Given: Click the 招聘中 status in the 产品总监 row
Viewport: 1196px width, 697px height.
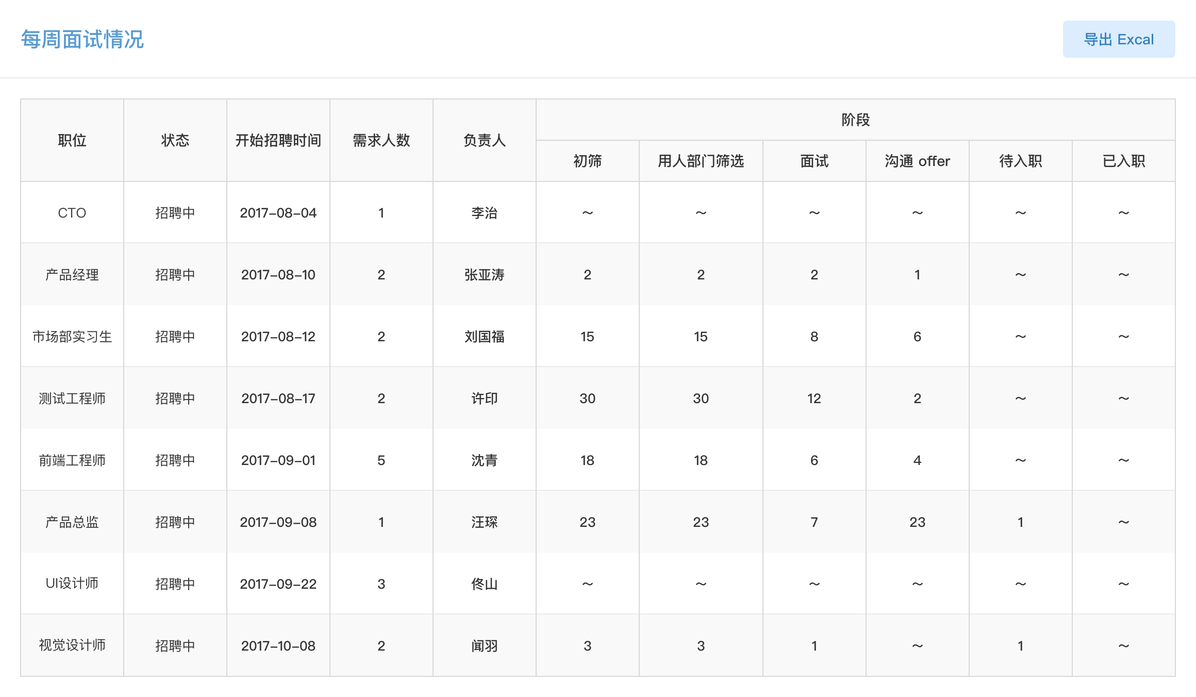Looking at the screenshot, I should (175, 522).
